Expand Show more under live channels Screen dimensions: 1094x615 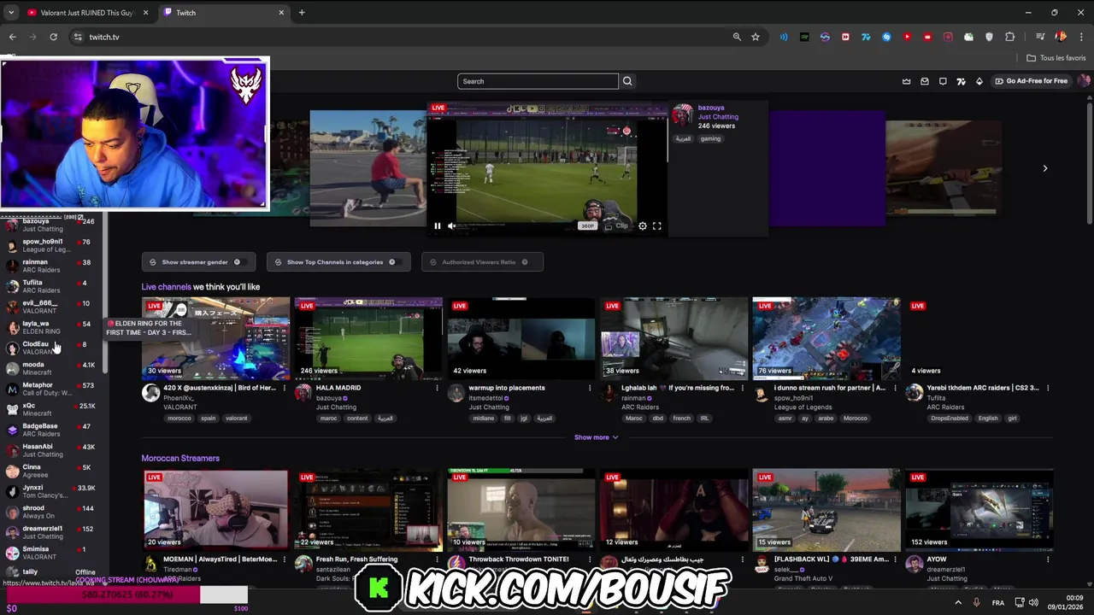596,437
